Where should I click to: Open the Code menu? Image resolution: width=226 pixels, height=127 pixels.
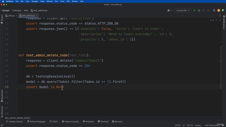pyautogui.click(x=42, y=1)
